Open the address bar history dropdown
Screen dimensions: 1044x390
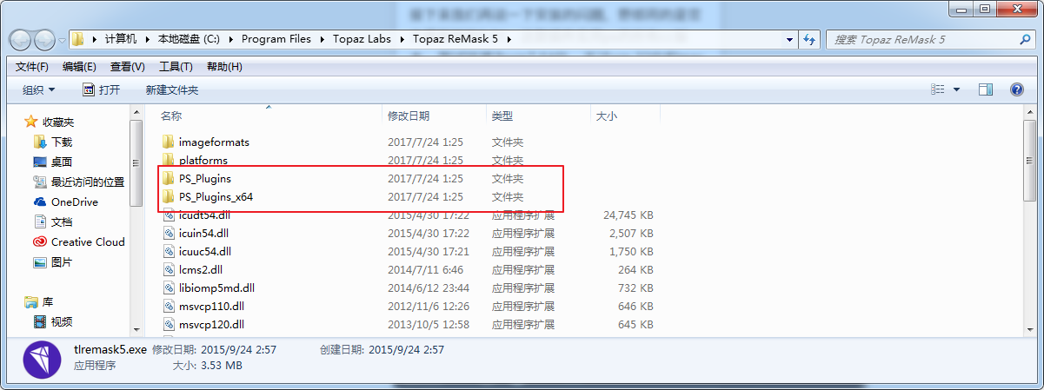click(x=790, y=39)
